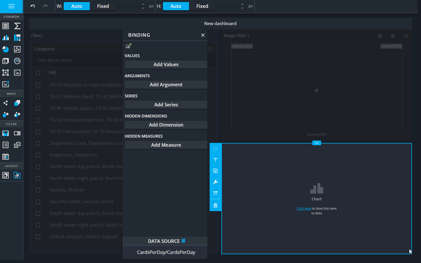Click Add Values in Binding panel
Viewport: 421px width, 263px height.
click(166, 64)
